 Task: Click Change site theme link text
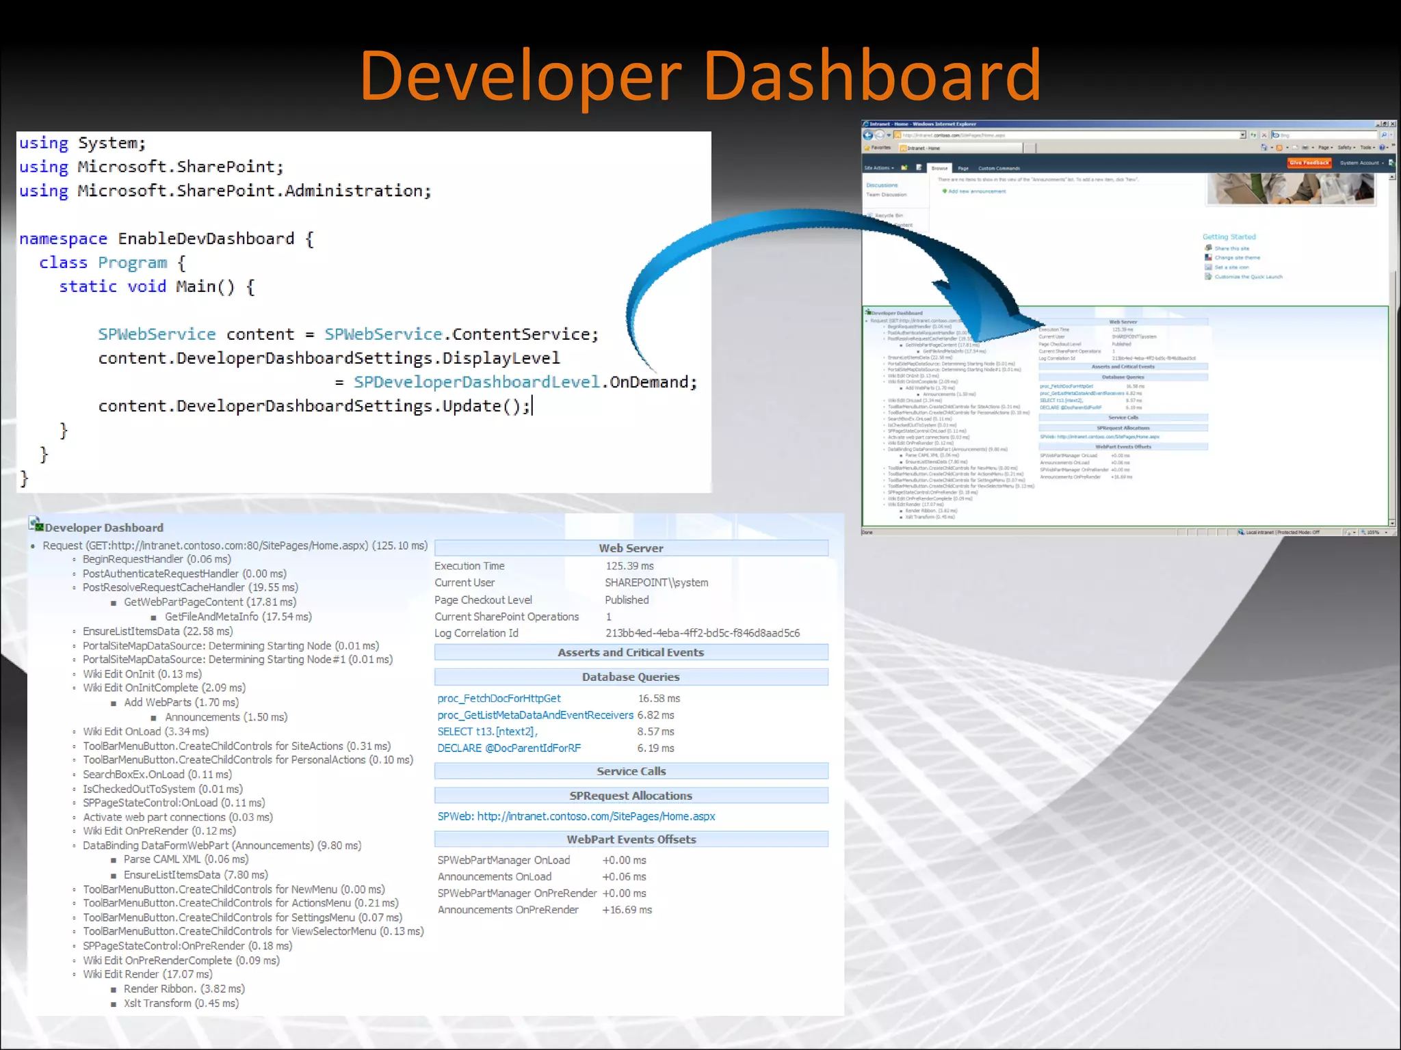(1238, 258)
